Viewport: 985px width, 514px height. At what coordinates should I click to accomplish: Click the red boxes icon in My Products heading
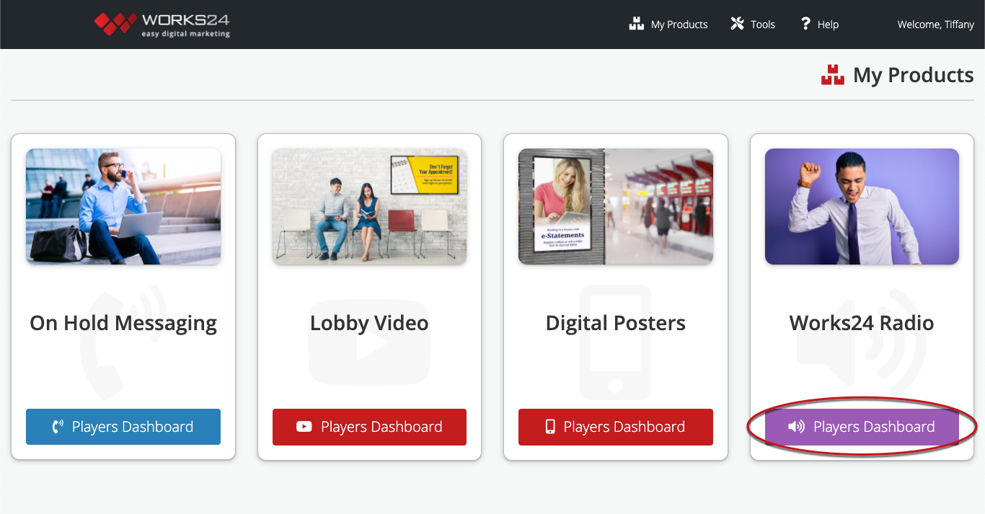832,75
